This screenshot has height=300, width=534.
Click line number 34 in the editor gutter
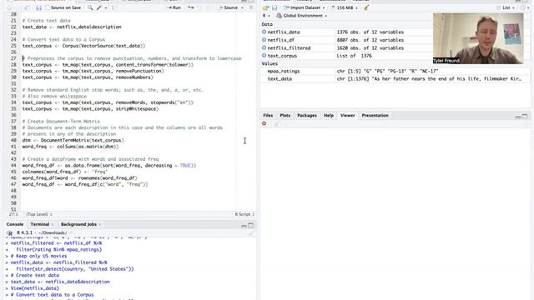(13, 102)
